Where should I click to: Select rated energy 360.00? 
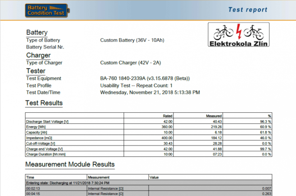click(167, 127)
